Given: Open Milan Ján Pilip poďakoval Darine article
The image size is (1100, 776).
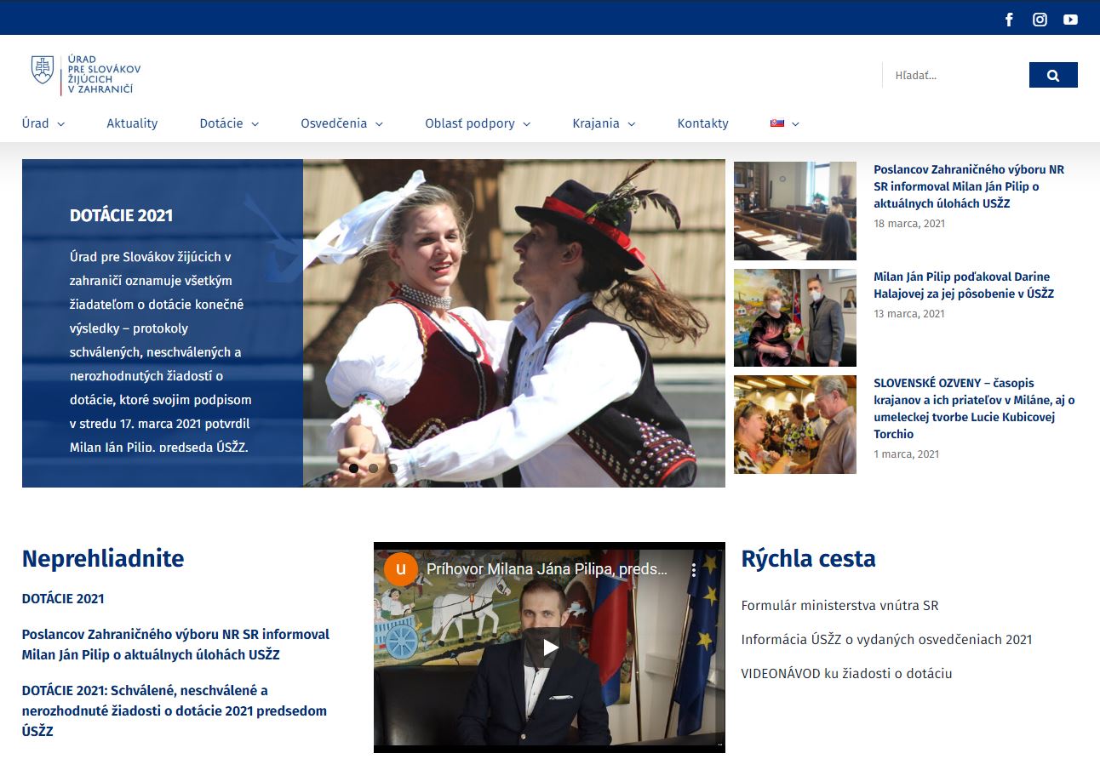Looking at the screenshot, I should pyautogui.click(x=964, y=285).
